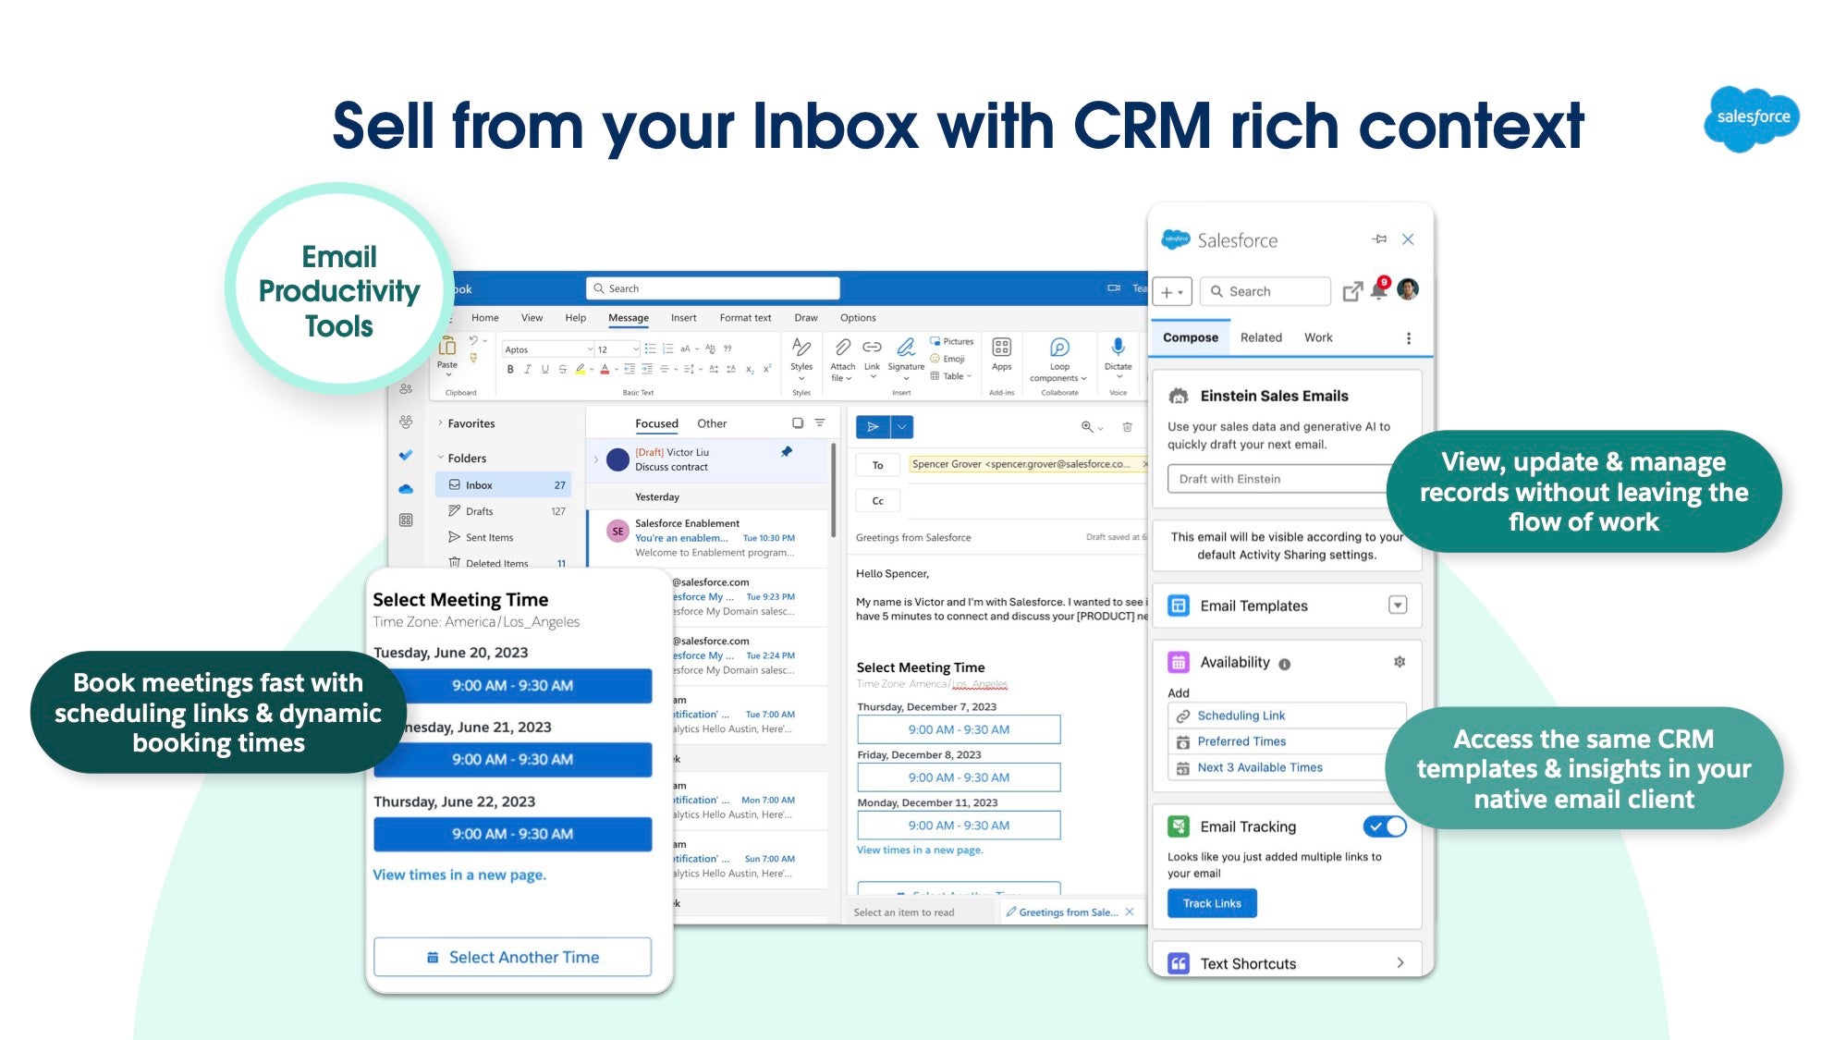Open Availability settings gear icon
The image size is (1846, 1040).
(x=1400, y=662)
